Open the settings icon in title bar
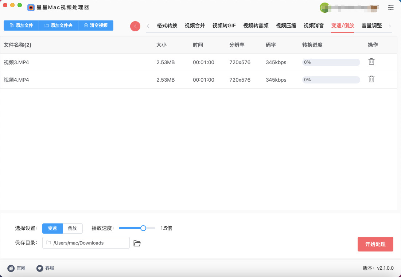The height and width of the screenshot is (277, 401). 391,7
